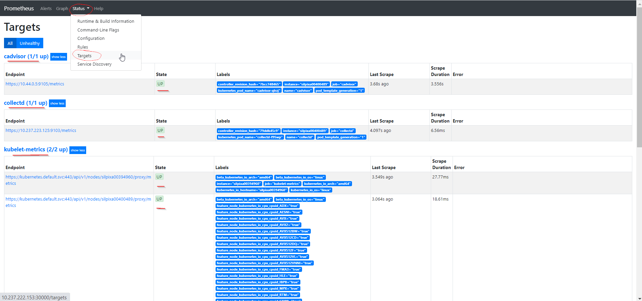Screen dimensions: 642x301
Task: Click the controller_revision_hash="7bcc748465" label
Action: coord(249,84)
